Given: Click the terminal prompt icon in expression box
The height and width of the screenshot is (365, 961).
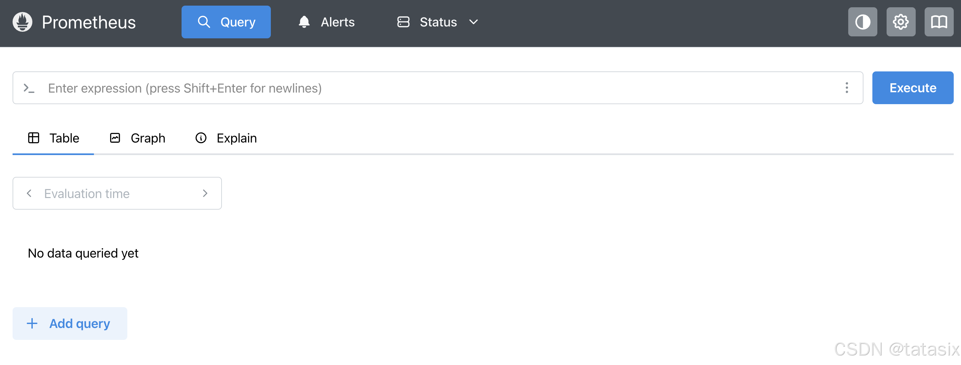Looking at the screenshot, I should [x=29, y=88].
